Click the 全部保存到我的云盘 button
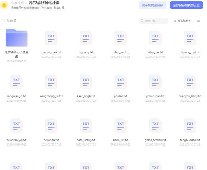Screen dimensions: 207x170 click(186, 5)
